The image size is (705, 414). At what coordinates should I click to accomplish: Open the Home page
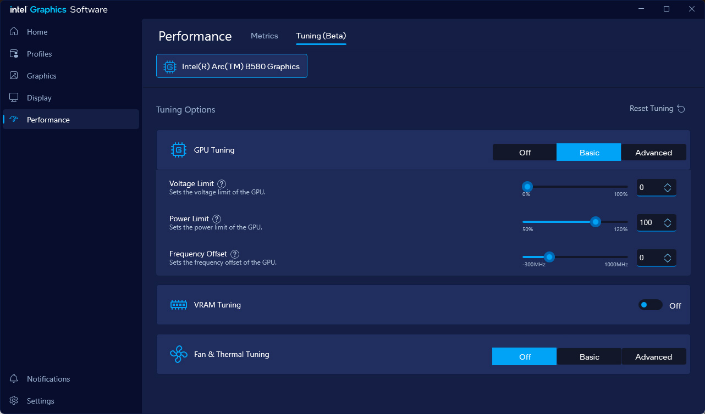[71, 32]
